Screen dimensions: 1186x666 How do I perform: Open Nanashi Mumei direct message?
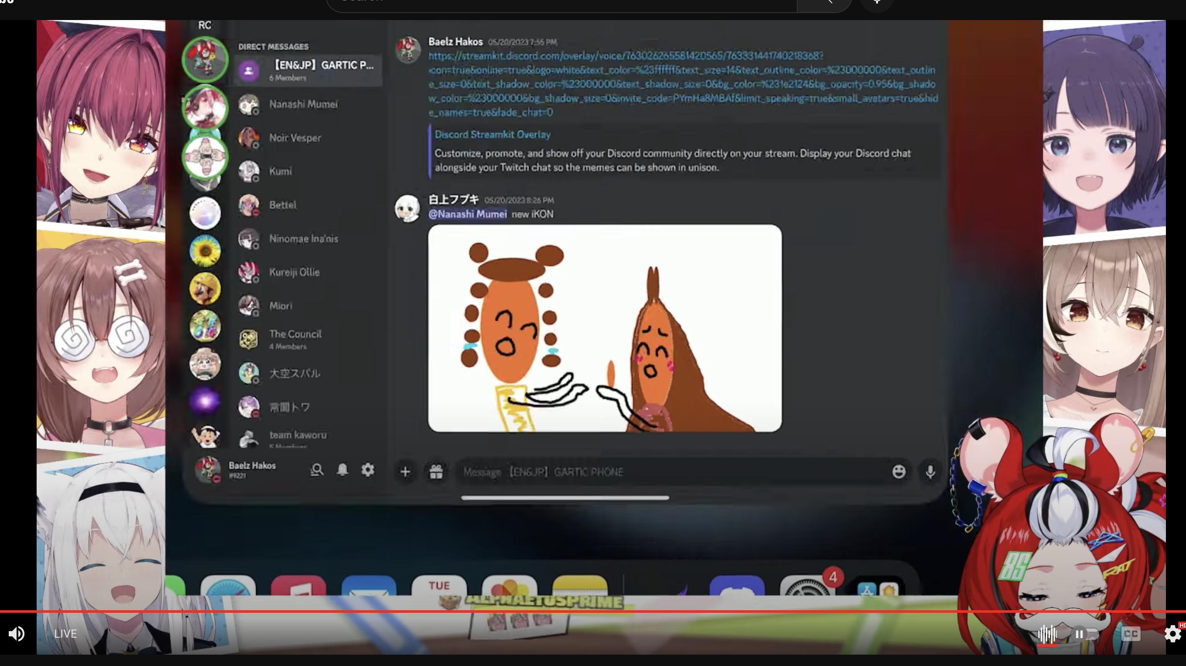pyautogui.click(x=308, y=105)
